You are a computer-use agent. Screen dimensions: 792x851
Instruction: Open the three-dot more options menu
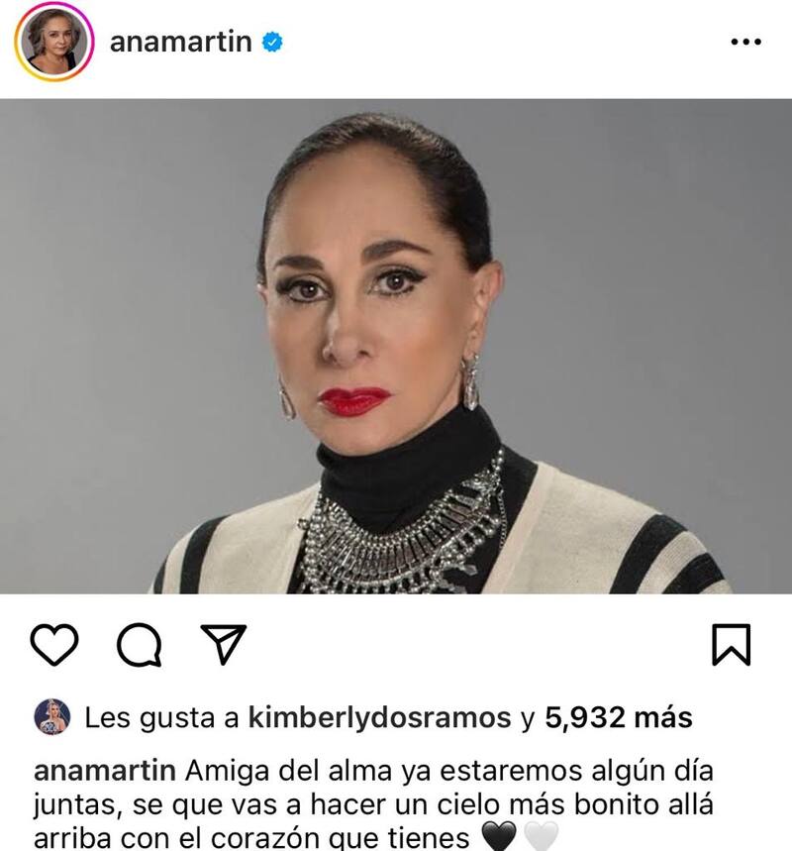(745, 42)
